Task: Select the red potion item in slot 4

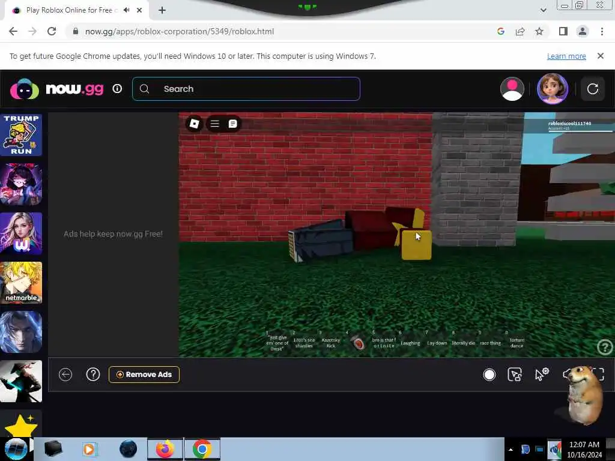Action: coord(357,342)
